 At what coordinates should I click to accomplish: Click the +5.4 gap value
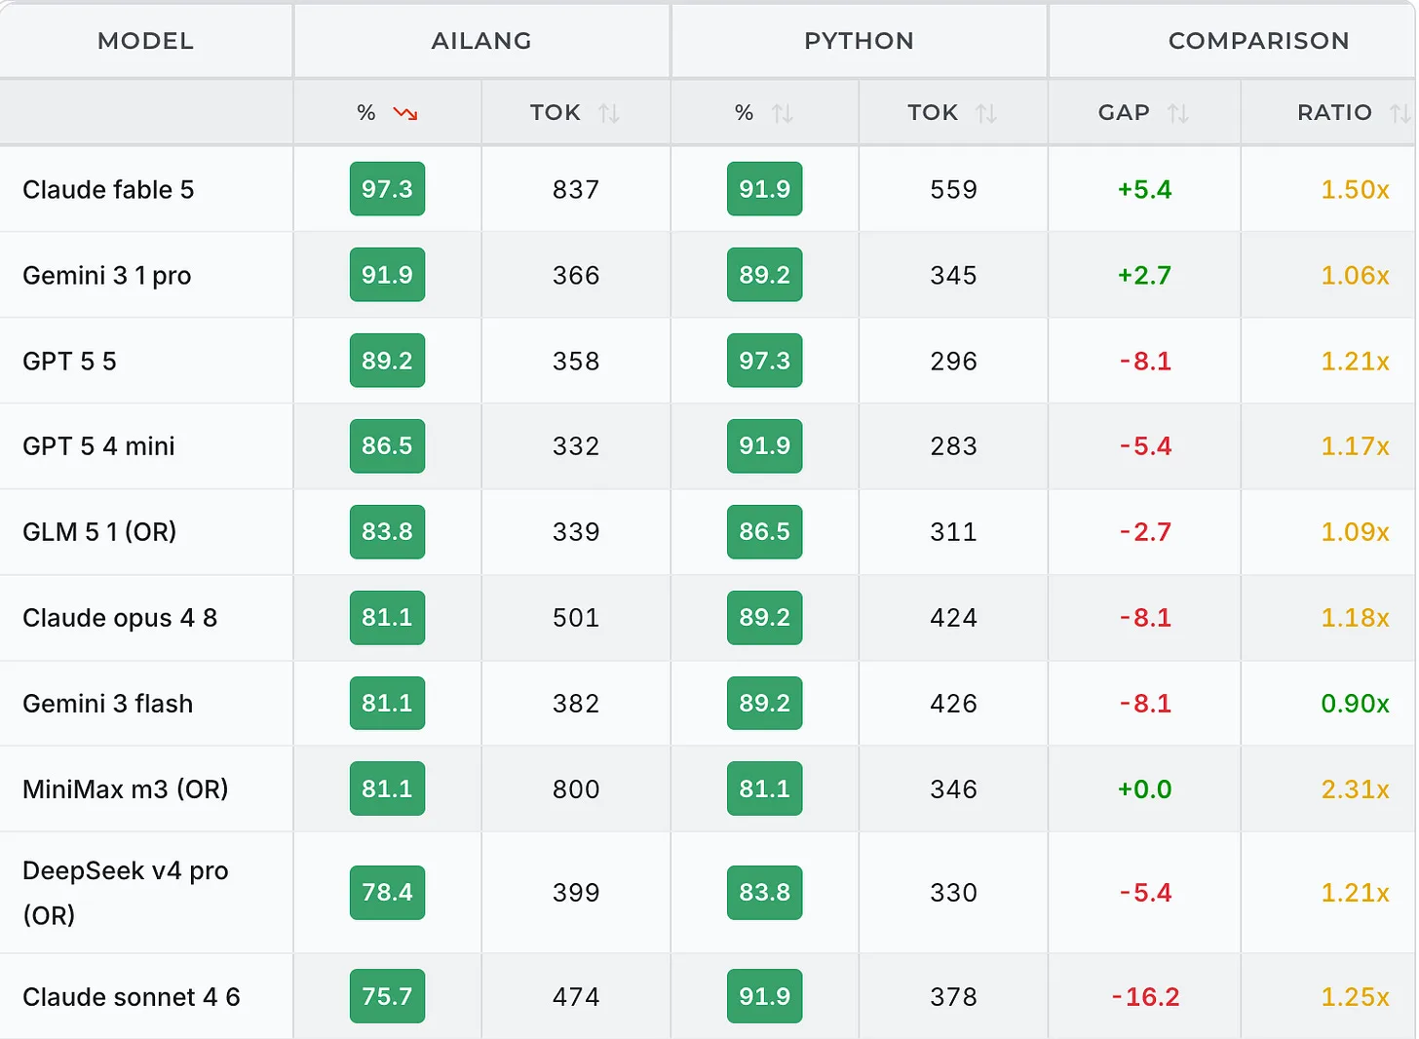point(1144,189)
